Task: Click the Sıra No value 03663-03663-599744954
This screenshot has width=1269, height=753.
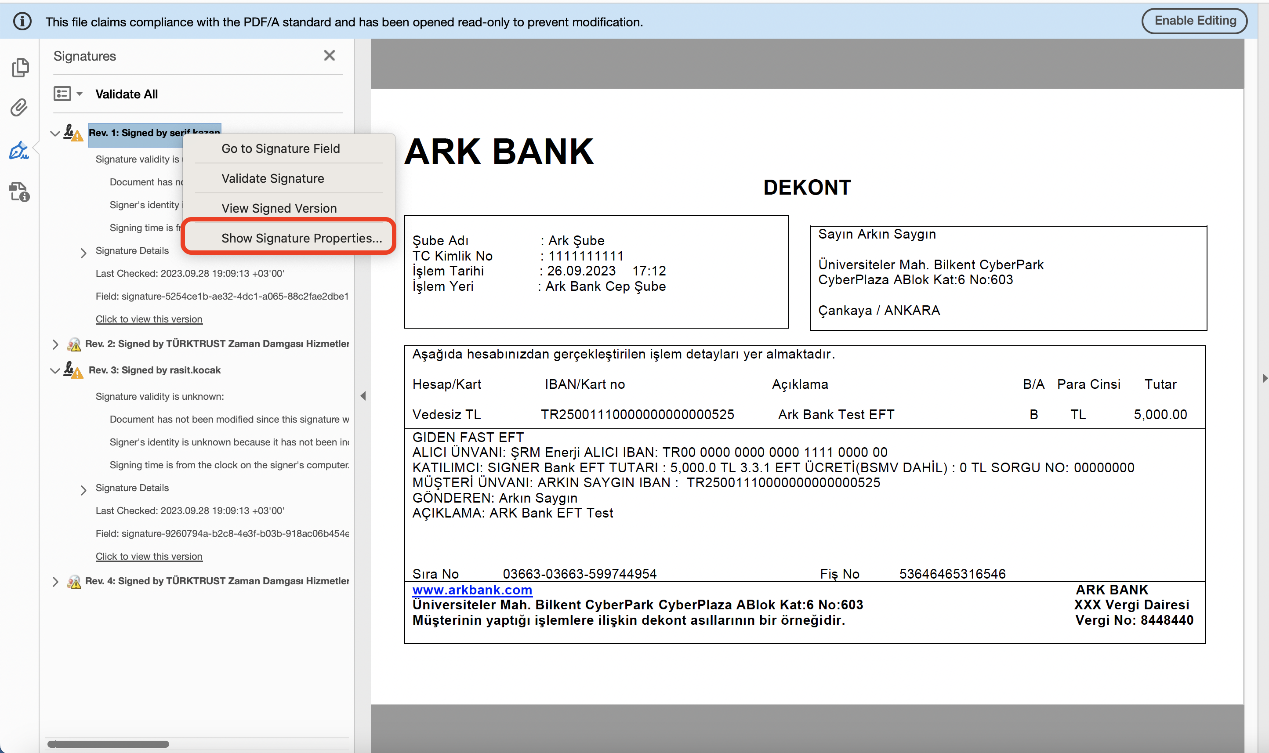Action: pyautogui.click(x=580, y=574)
